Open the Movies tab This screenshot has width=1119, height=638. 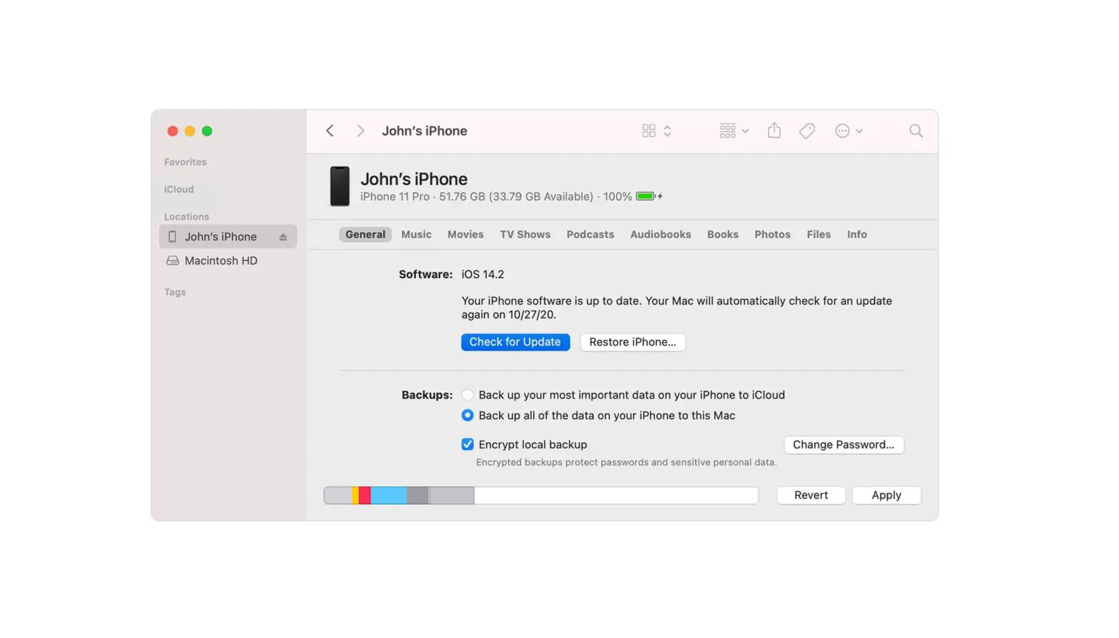pyautogui.click(x=465, y=235)
